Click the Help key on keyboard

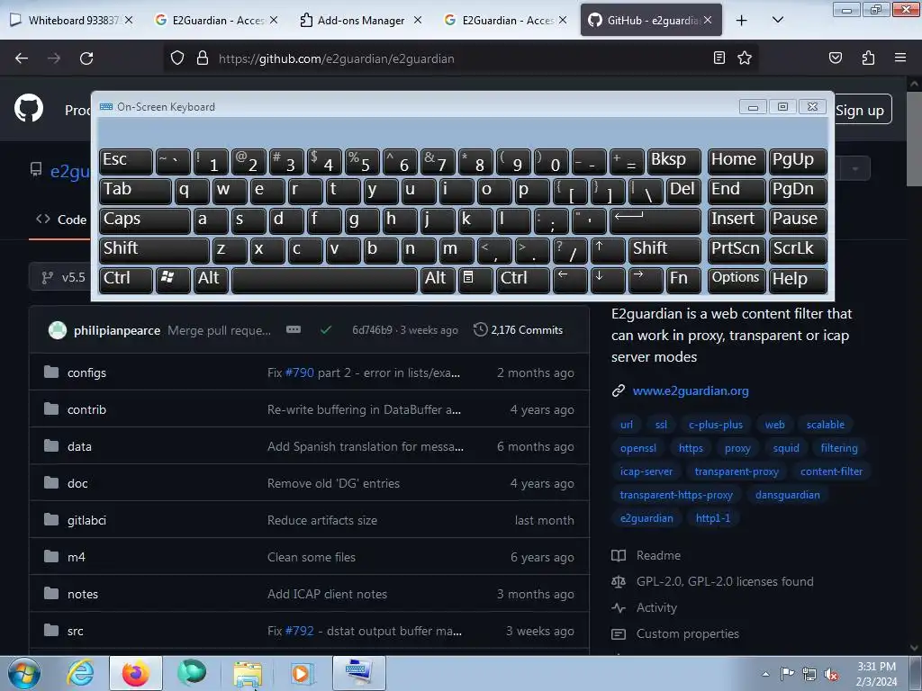[798, 280]
